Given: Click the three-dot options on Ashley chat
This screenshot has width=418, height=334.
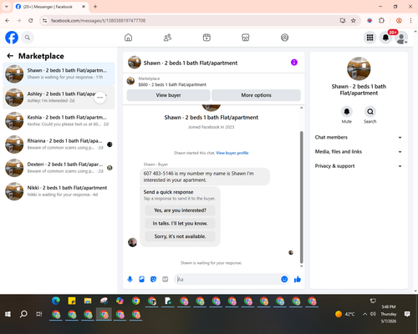Looking at the screenshot, I should 100,98.
